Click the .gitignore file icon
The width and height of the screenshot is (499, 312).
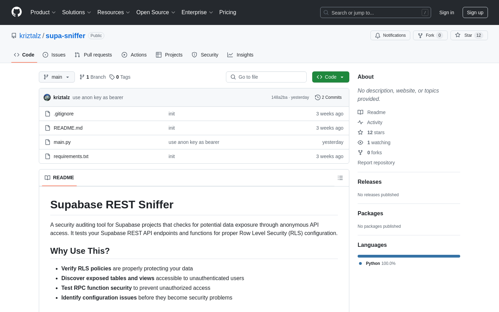click(48, 114)
